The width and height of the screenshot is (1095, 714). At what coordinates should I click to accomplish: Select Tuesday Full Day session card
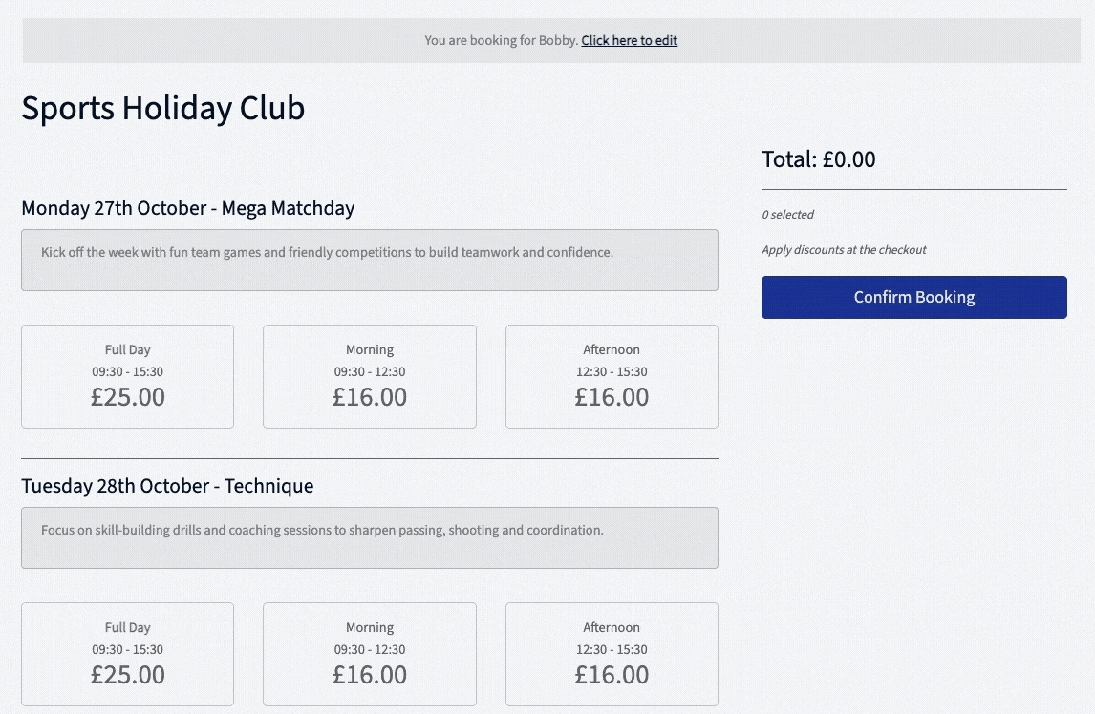point(127,654)
